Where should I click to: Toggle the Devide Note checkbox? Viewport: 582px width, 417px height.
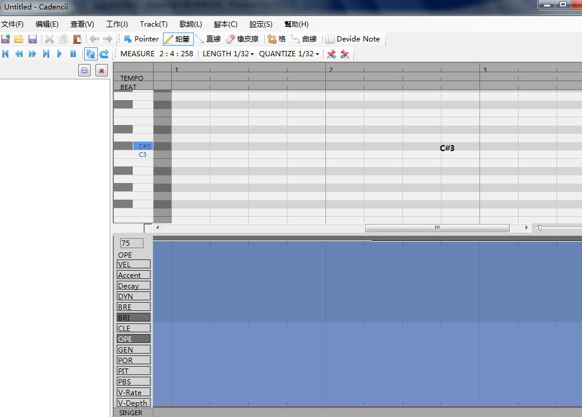point(353,39)
